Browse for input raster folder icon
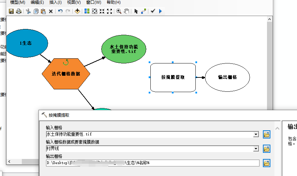Image resolution: width=297 pixels, height=176 pixels. click(x=267, y=134)
